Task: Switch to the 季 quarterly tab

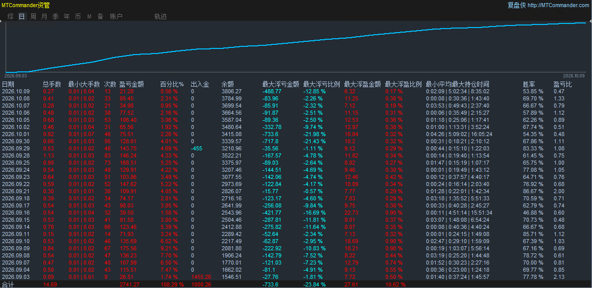Action: (56, 16)
